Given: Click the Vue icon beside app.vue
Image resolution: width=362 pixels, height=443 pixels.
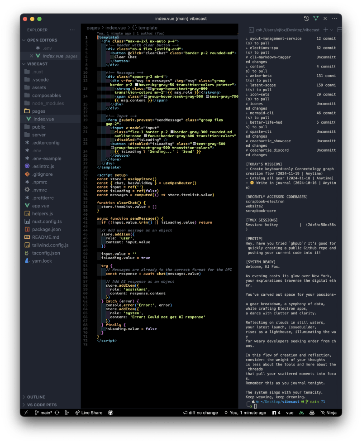Looking at the screenshot, I should click(x=26, y=206).
